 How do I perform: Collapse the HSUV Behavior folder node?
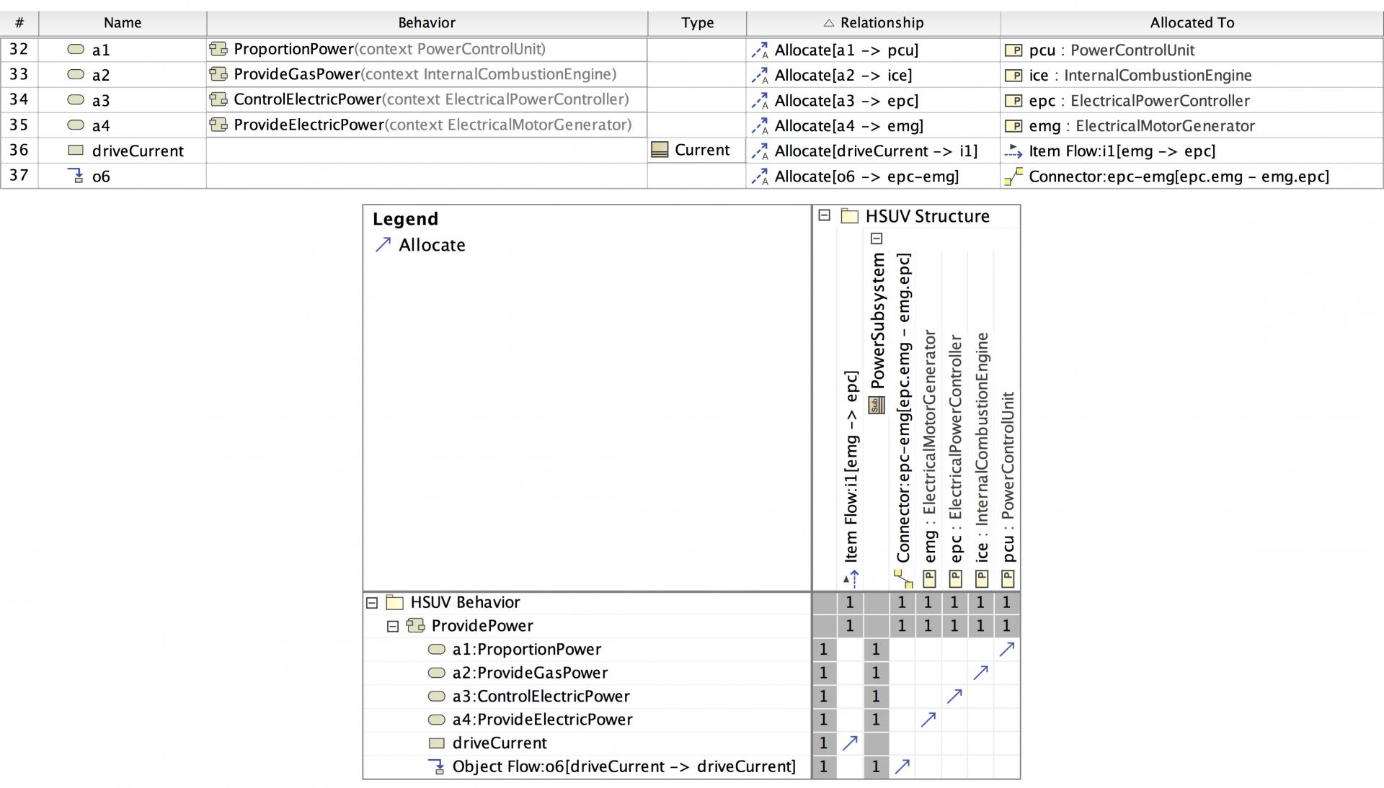[371, 602]
